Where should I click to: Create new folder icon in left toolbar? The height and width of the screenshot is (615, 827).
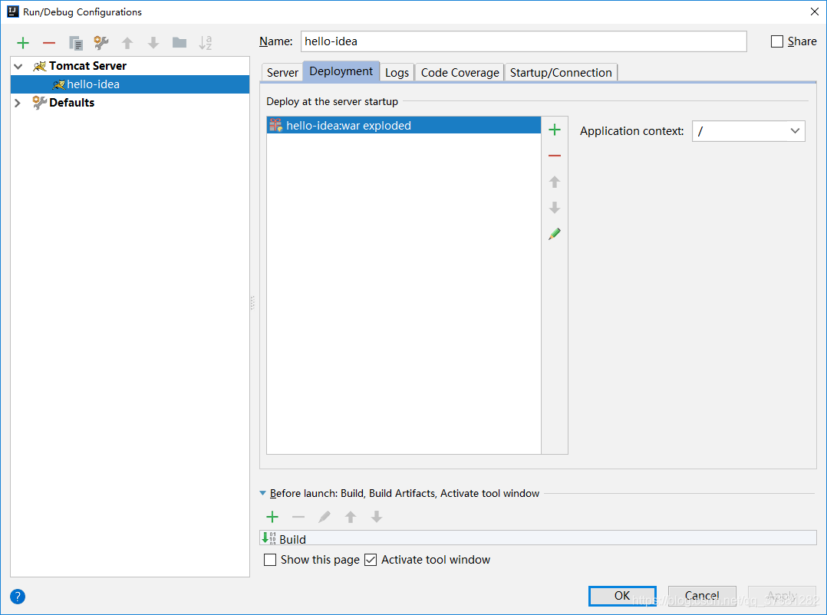(180, 43)
